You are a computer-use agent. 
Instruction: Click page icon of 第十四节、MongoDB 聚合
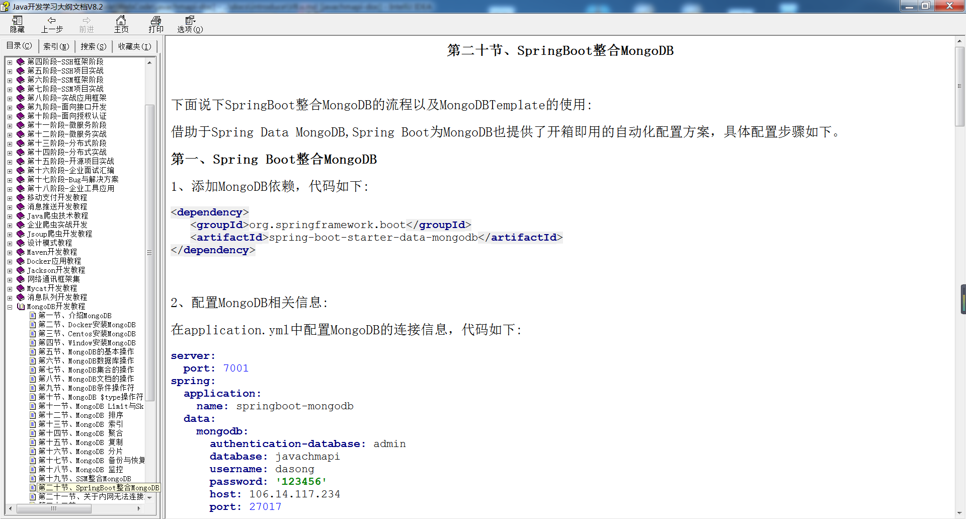click(x=33, y=433)
